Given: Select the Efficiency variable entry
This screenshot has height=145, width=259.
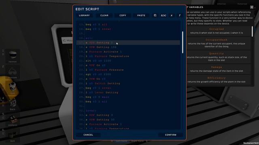Looking at the screenshot, I should tap(217, 80).
